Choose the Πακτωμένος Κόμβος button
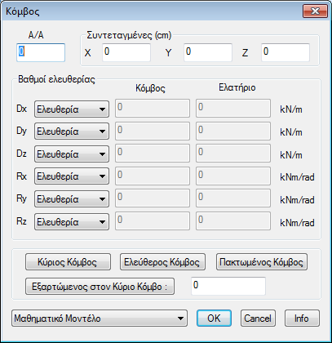Viewport: 332px width, 343px height. (x=262, y=262)
